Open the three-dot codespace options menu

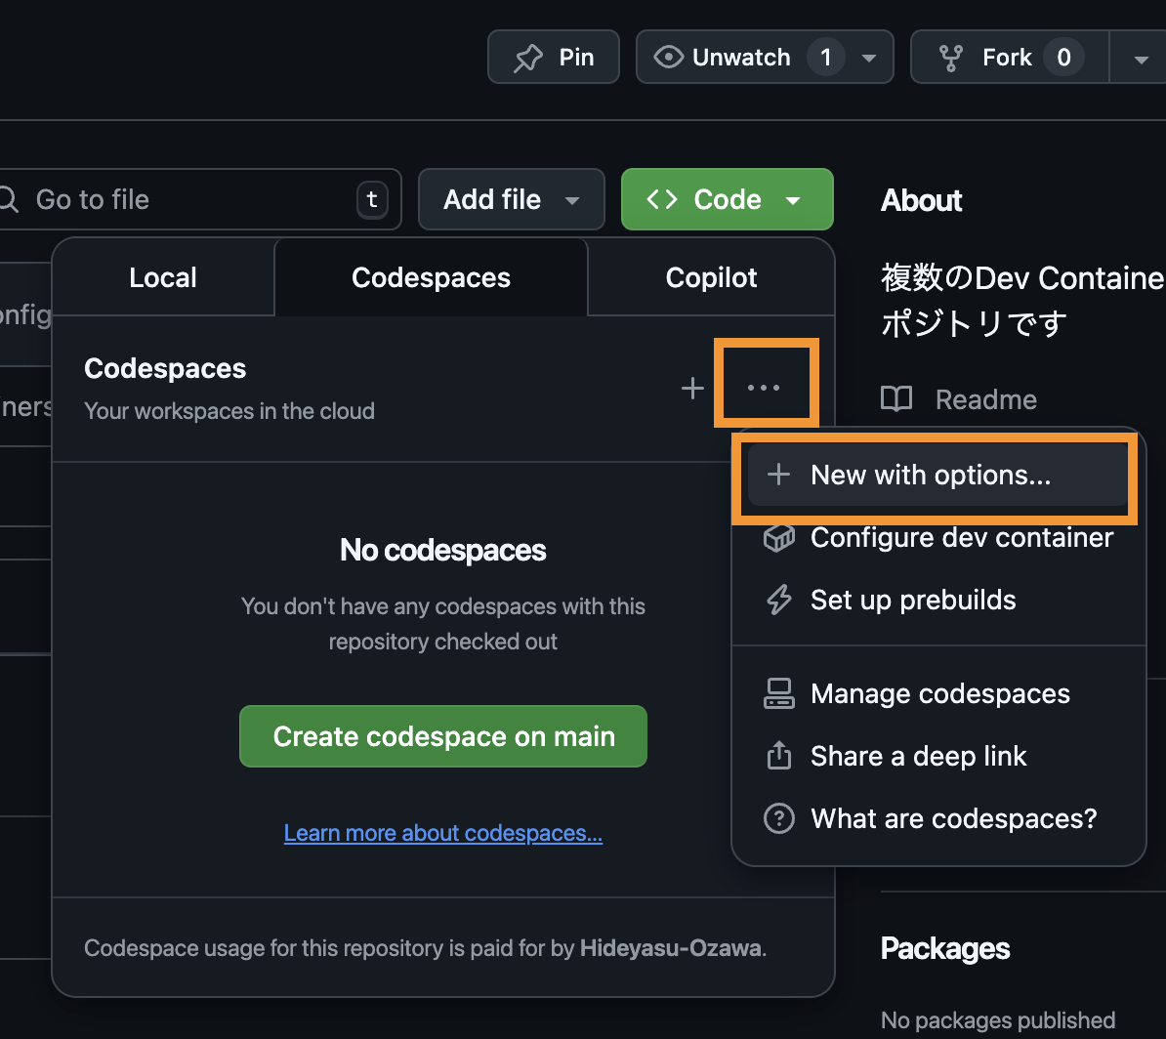(764, 388)
